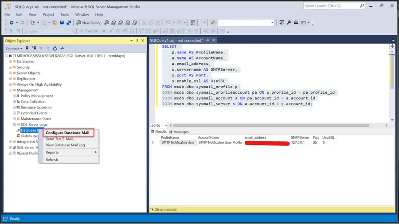Open the Tools menu
Screen dimensions: 399x224
coord(64,15)
